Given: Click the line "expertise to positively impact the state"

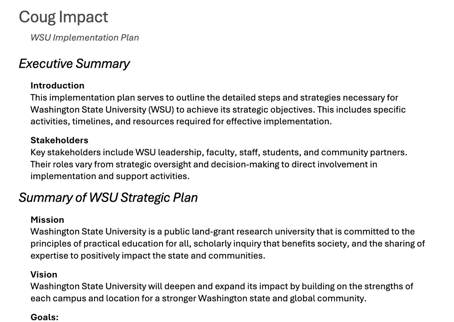Looking at the screenshot, I should (x=148, y=256).
